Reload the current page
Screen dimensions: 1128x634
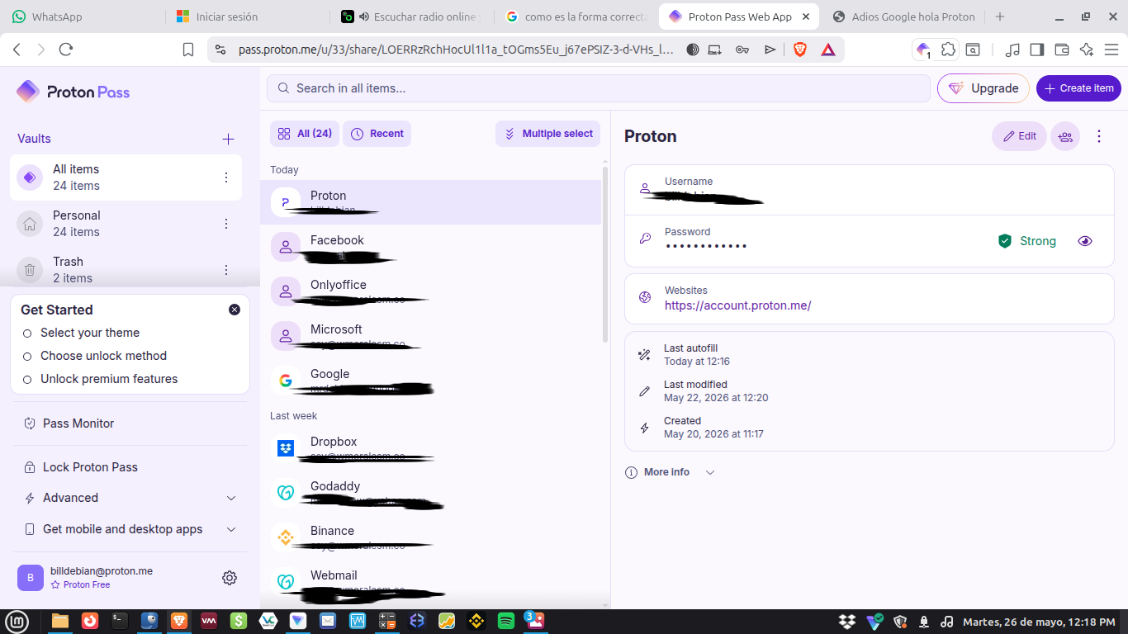(66, 50)
